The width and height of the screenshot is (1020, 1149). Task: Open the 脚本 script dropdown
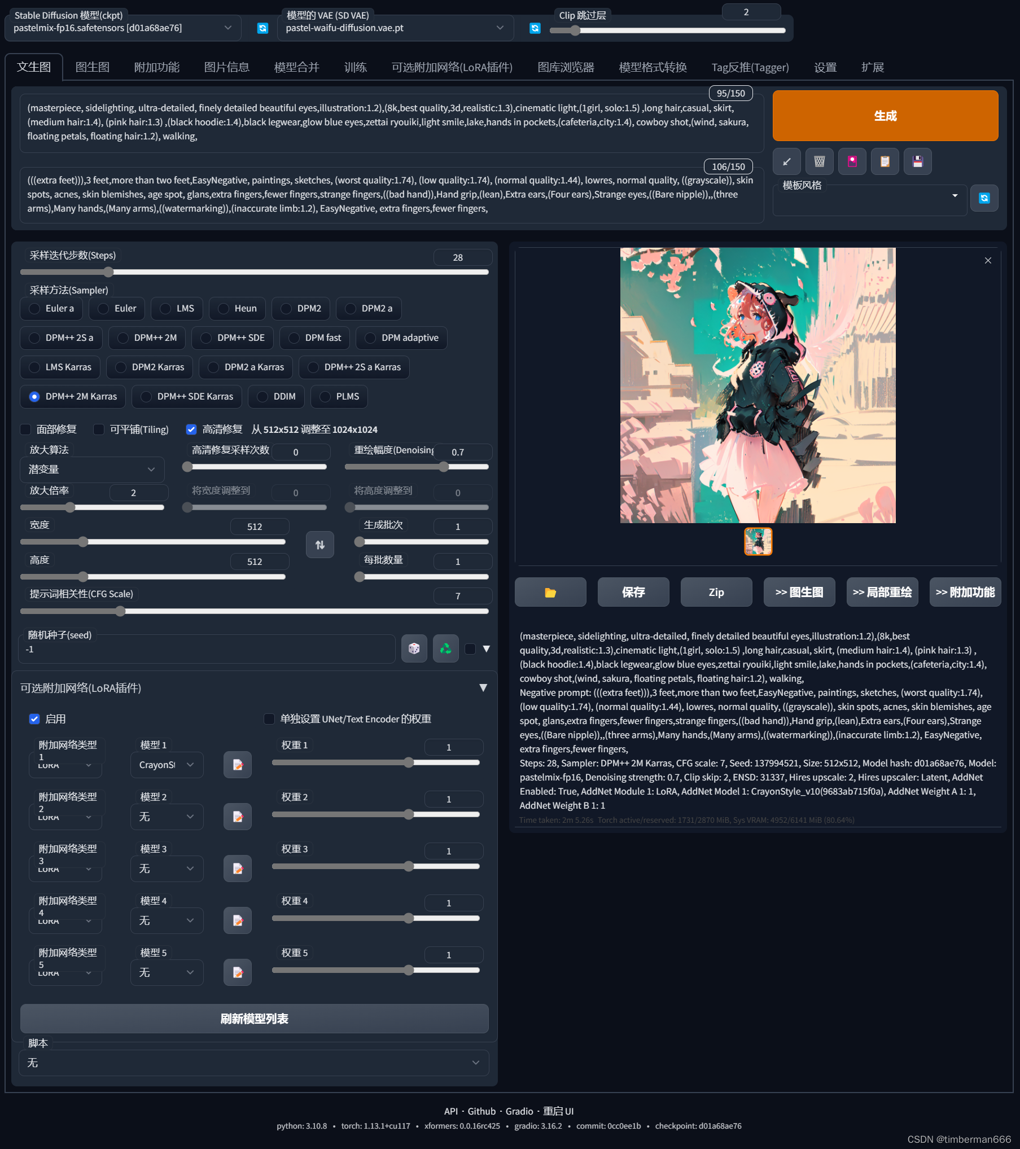tap(255, 1063)
